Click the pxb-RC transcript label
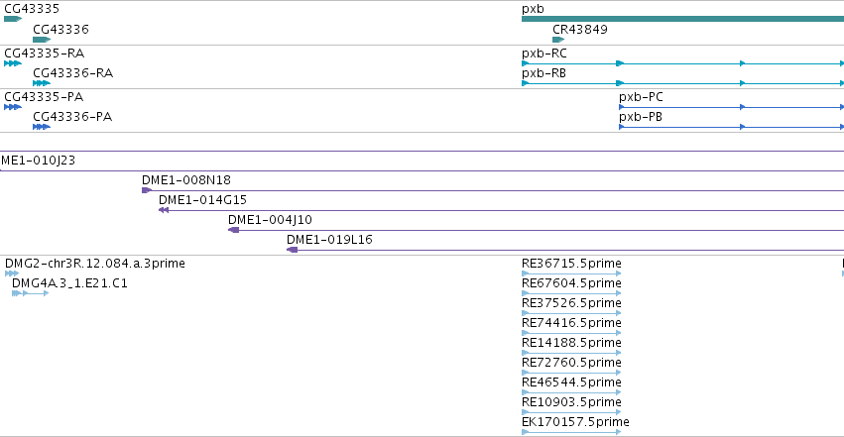This screenshot has width=844, height=437. pos(544,54)
